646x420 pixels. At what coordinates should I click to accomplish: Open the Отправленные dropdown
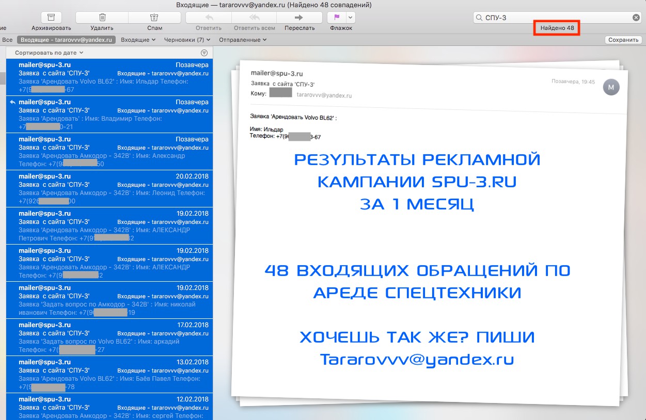click(x=243, y=40)
